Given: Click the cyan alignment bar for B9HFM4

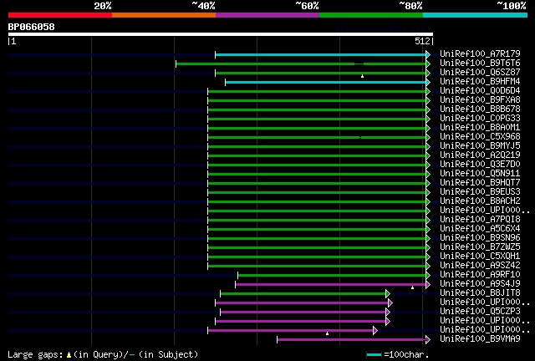Looking at the screenshot, I should pyautogui.click(x=326, y=82).
